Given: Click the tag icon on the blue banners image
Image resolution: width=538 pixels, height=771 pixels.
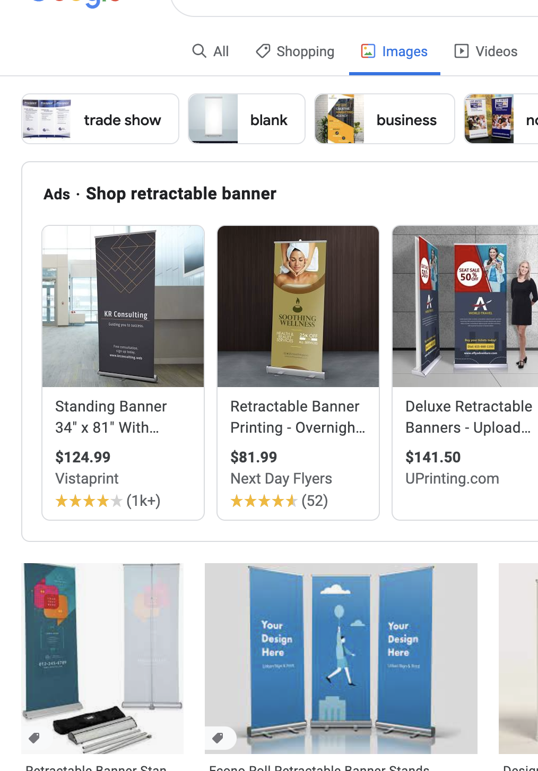Looking at the screenshot, I should point(218,738).
